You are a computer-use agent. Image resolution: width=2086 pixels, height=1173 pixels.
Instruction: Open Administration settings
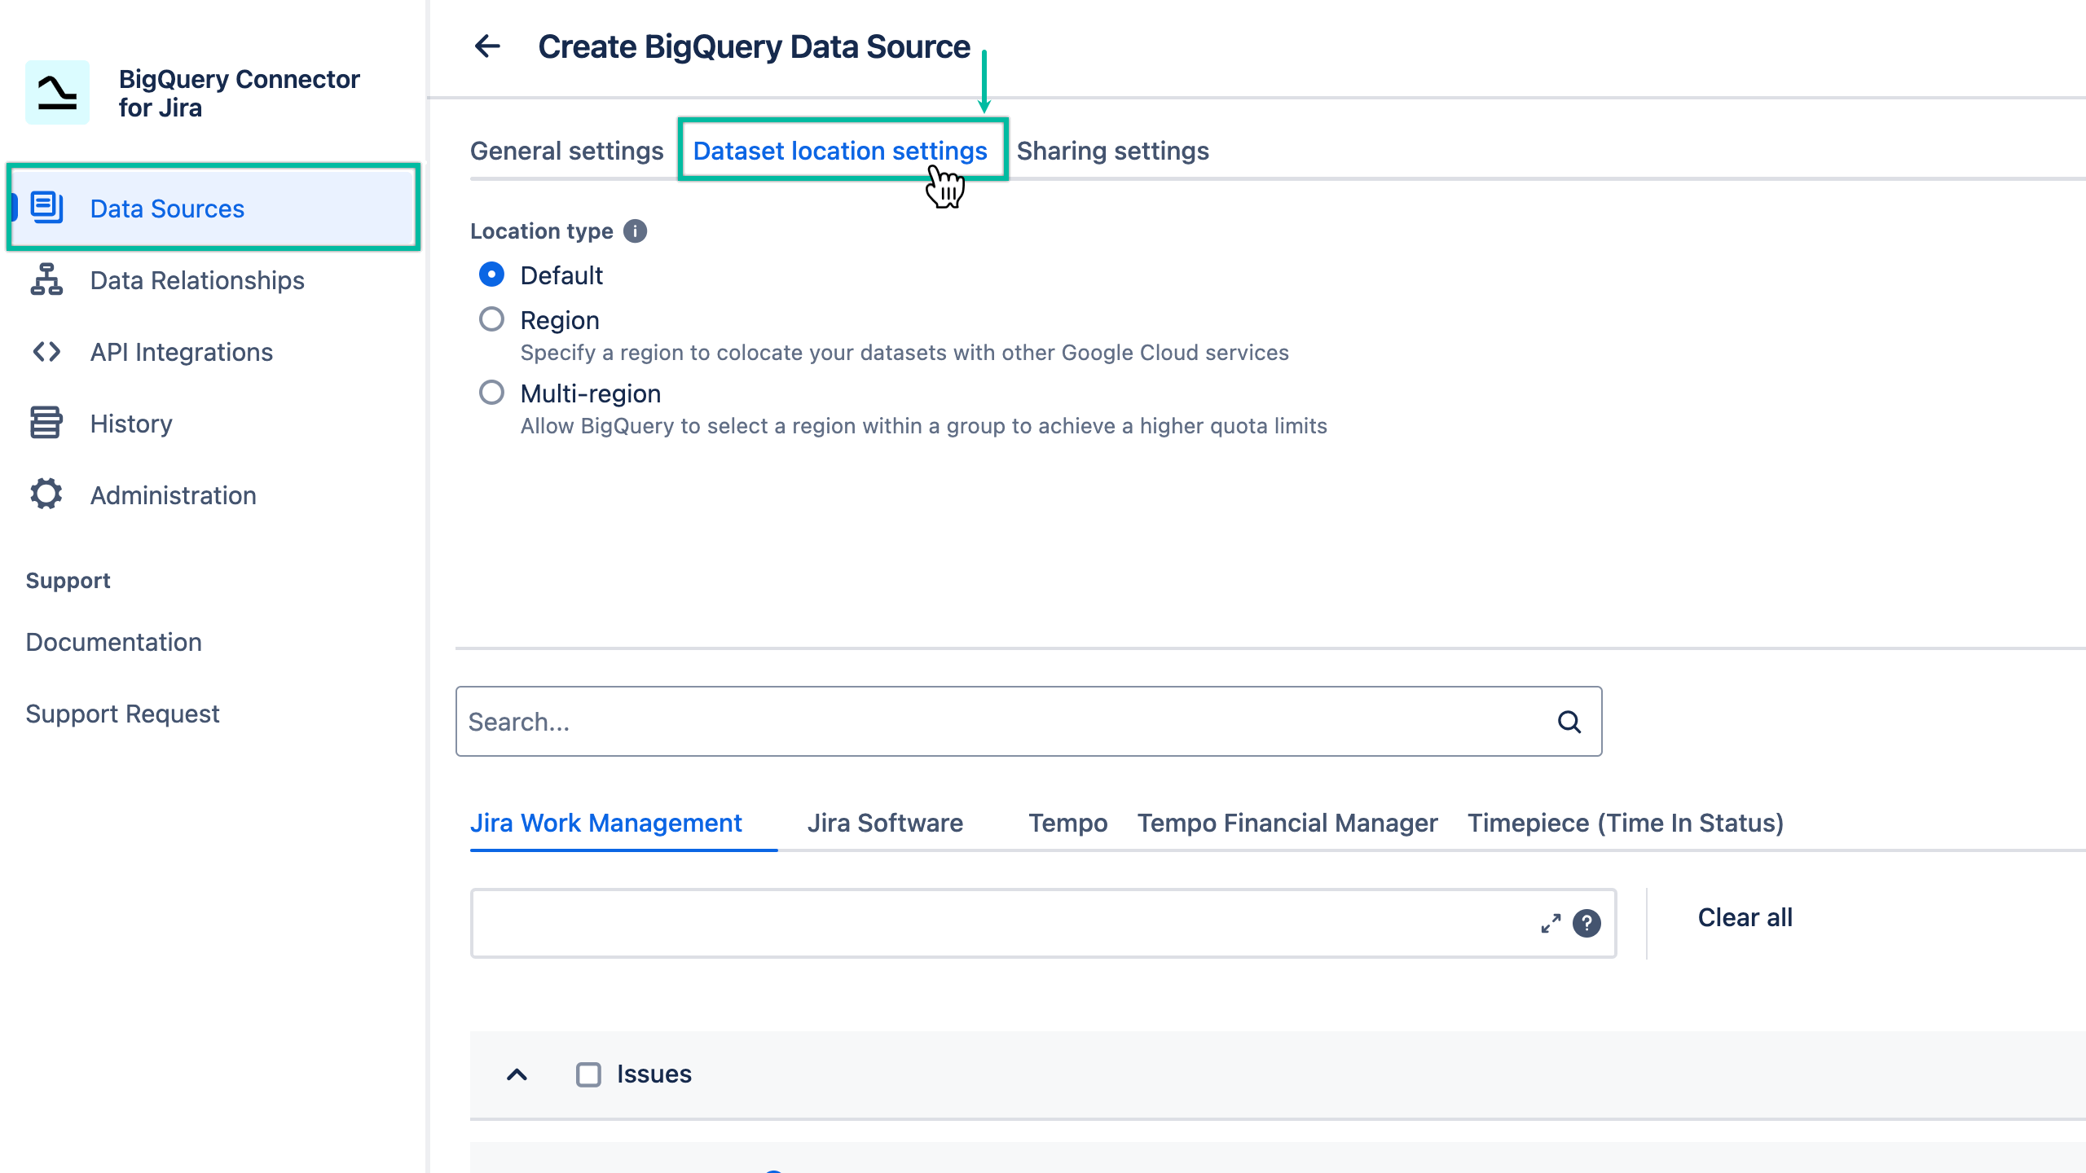click(173, 494)
